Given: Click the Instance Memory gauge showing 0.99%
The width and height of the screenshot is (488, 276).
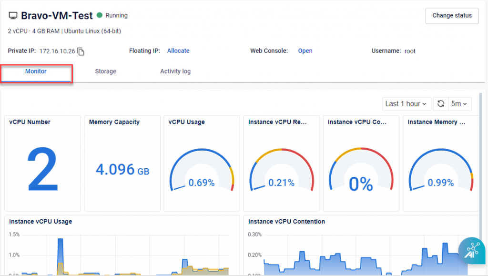Looking at the screenshot, I should coord(439,164).
